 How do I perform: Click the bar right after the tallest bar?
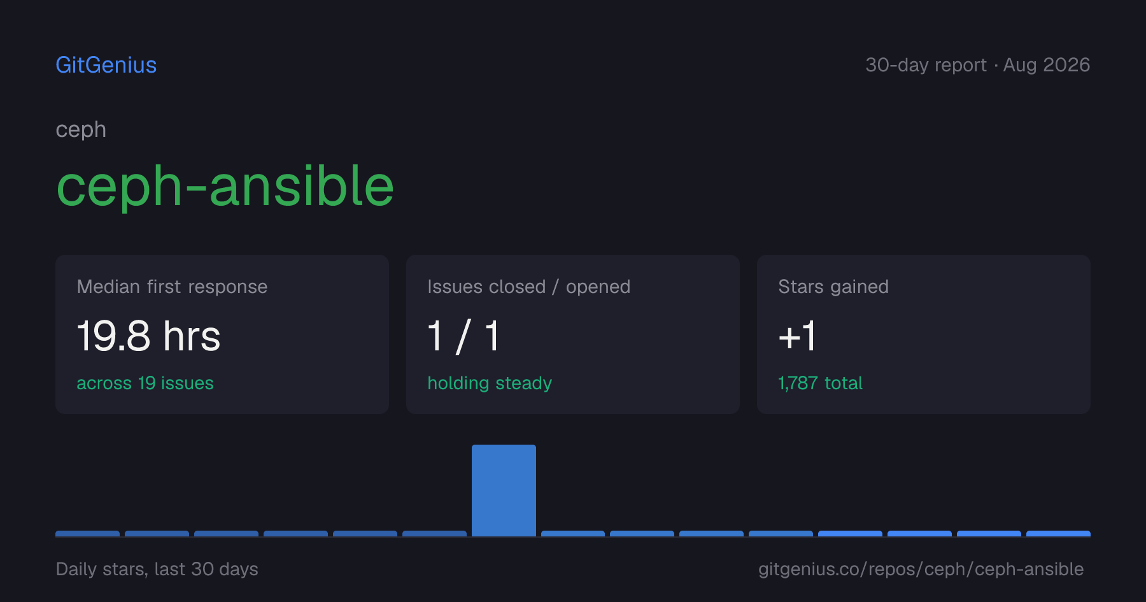[x=573, y=534]
